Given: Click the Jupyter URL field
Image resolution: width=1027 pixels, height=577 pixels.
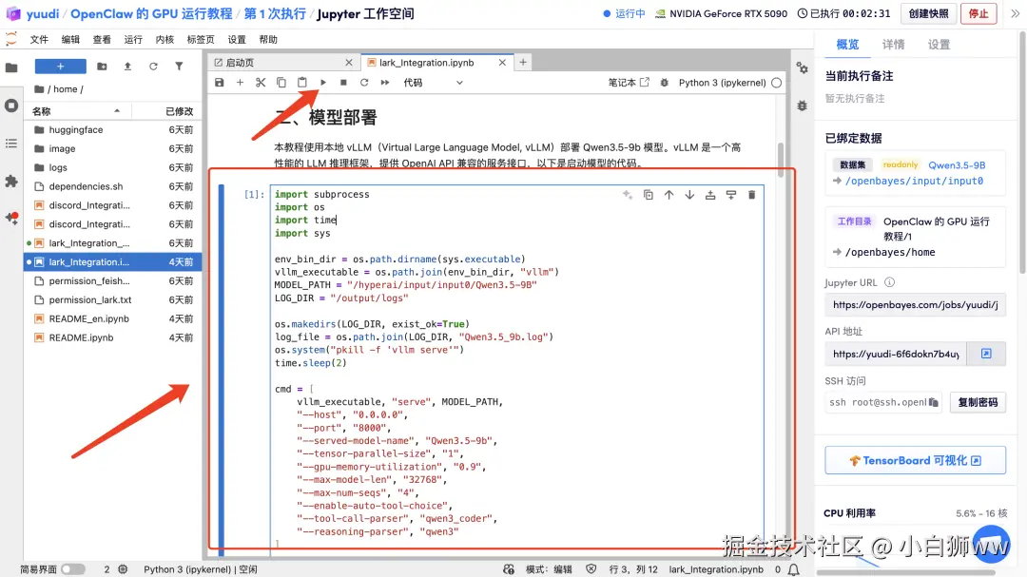Looking at the screenshot, I should tap(915, 304).
